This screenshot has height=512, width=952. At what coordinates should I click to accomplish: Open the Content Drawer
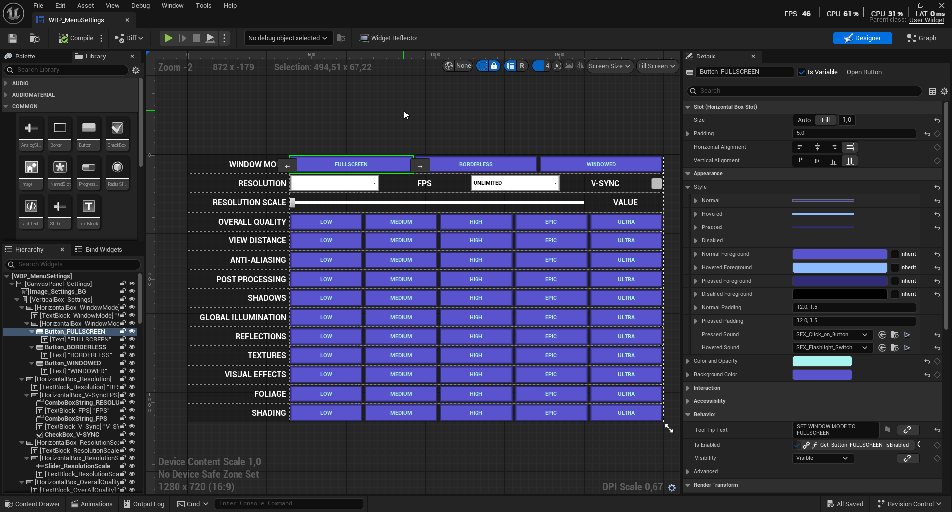[32, 504]
